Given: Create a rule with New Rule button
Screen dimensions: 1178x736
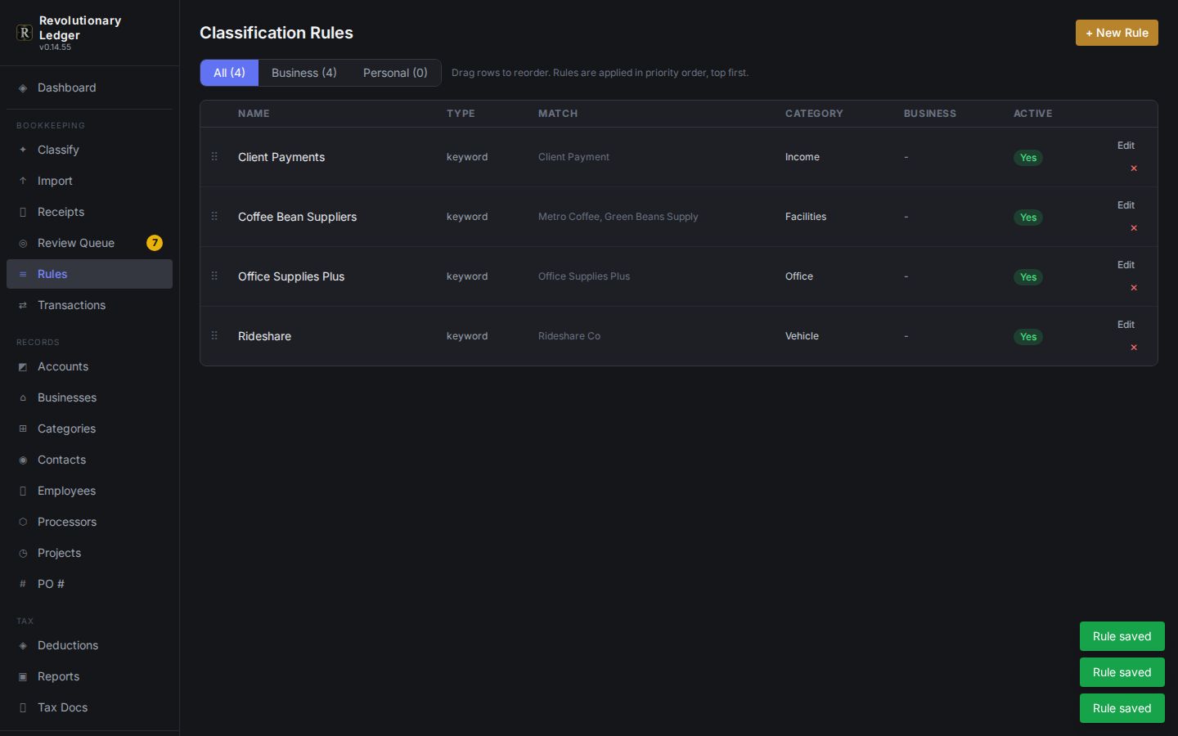Looking at the screenshot, I should 1117,33.
